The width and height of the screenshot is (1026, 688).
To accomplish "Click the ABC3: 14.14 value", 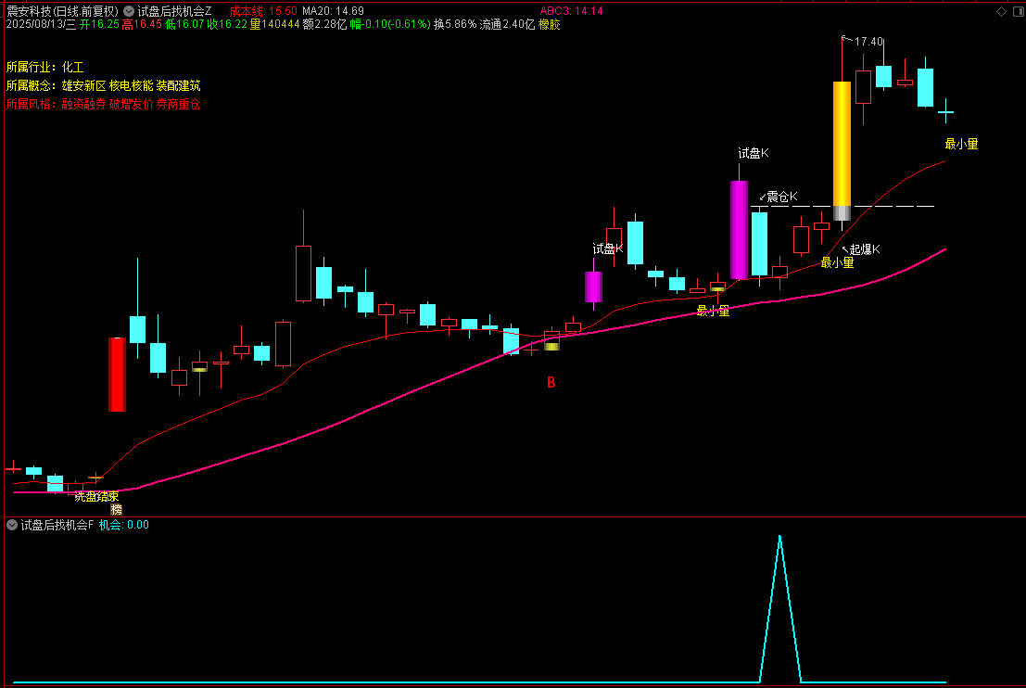I will [x=571, y=11].
